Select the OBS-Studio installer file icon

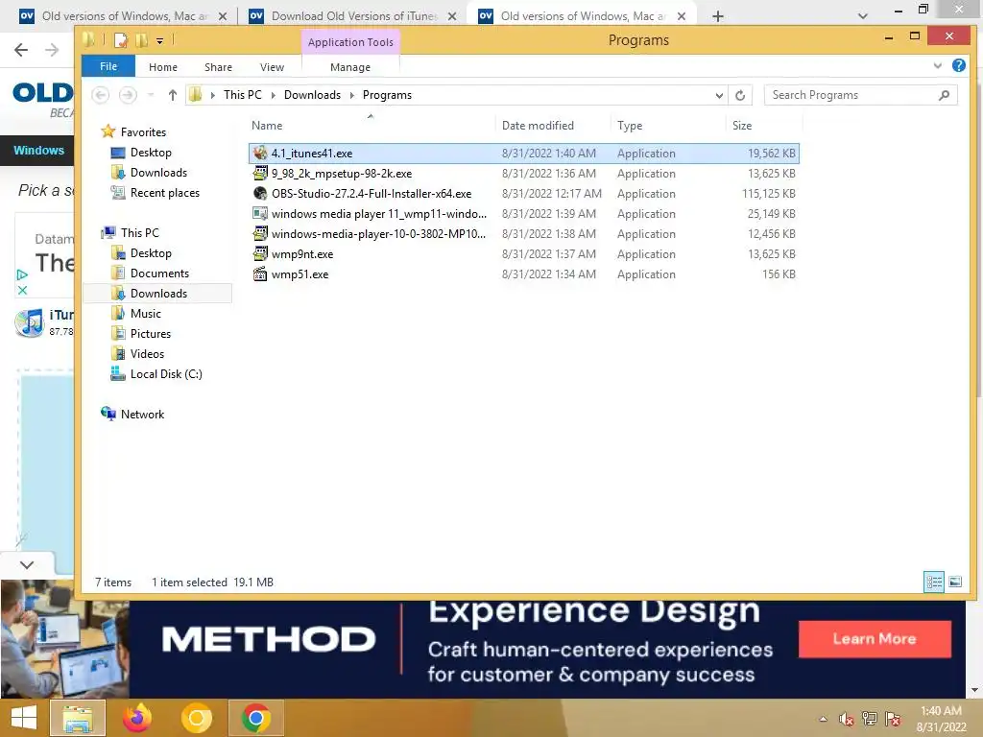point(259,193)
